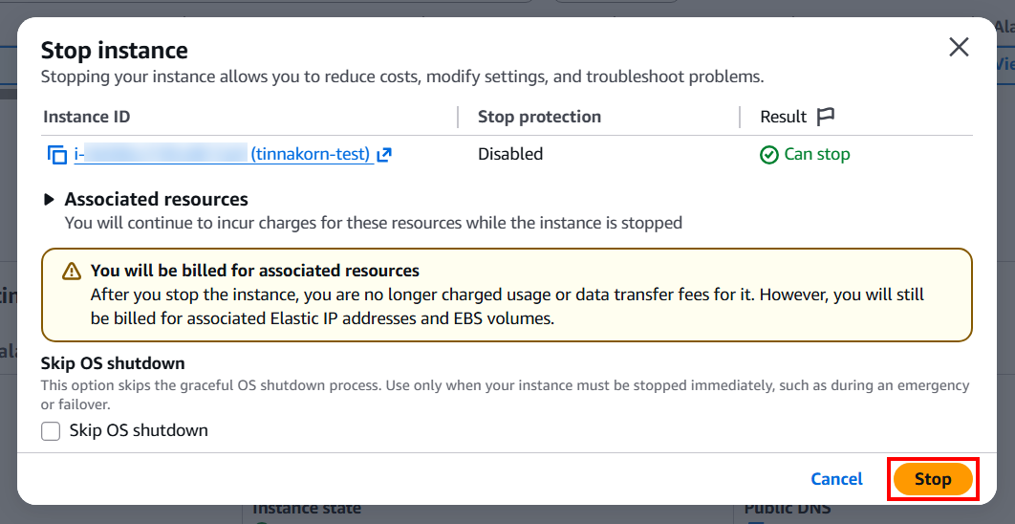The height and width of the screenshot is (524, 1015).
Task: Click the Stop protection column header
Action: (x=539, y=117)
